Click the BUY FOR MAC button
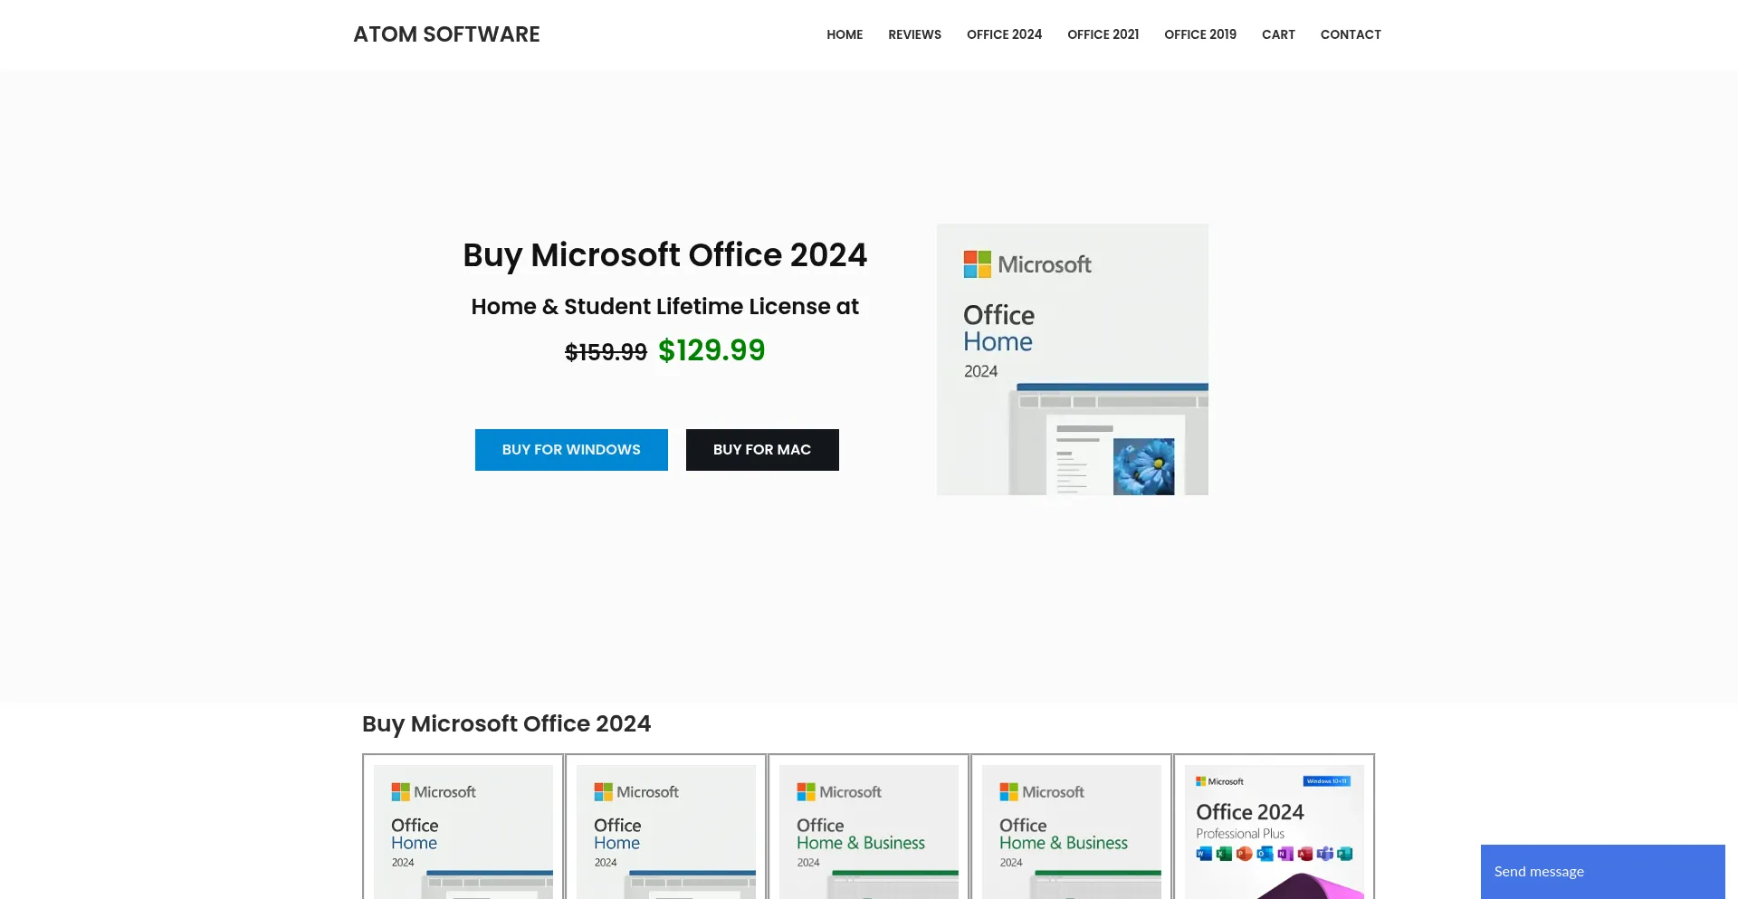 click(762, 450)
